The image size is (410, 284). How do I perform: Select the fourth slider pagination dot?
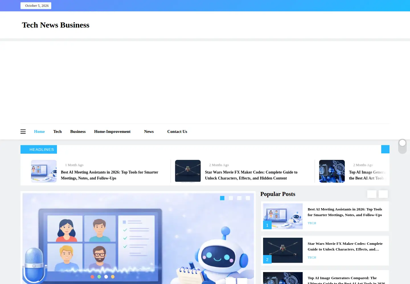click(x=248, y=198)
